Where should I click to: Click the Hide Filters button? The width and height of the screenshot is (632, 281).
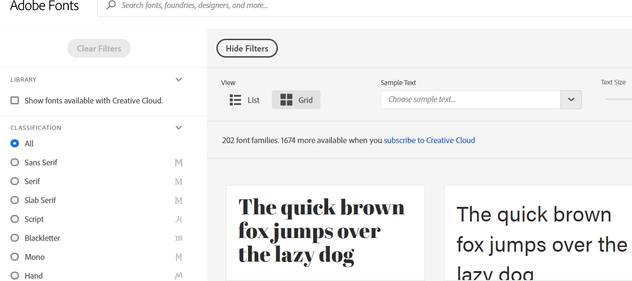pos(247,49)
